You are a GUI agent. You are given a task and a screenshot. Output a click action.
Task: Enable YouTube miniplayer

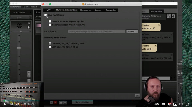175,104
